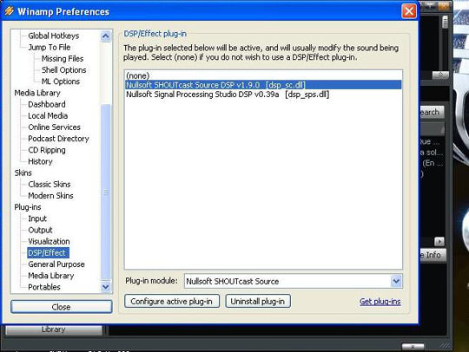Open Podcast Directory settings
The height and width of the screenshot is (352, 469).
pyautogui.click(x=58, y=139)
